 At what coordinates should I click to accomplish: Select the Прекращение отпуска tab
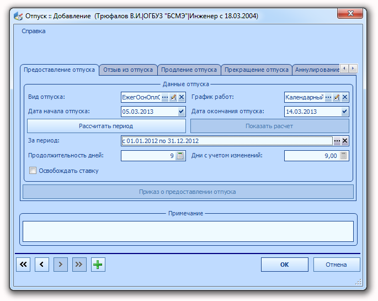[256, 70]
